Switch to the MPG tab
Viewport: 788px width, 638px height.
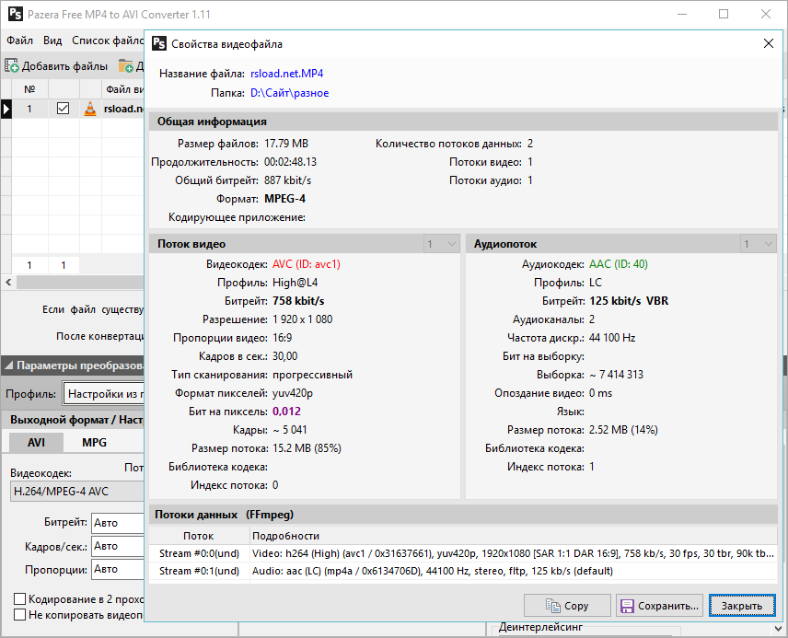click(x=94, y=442)
